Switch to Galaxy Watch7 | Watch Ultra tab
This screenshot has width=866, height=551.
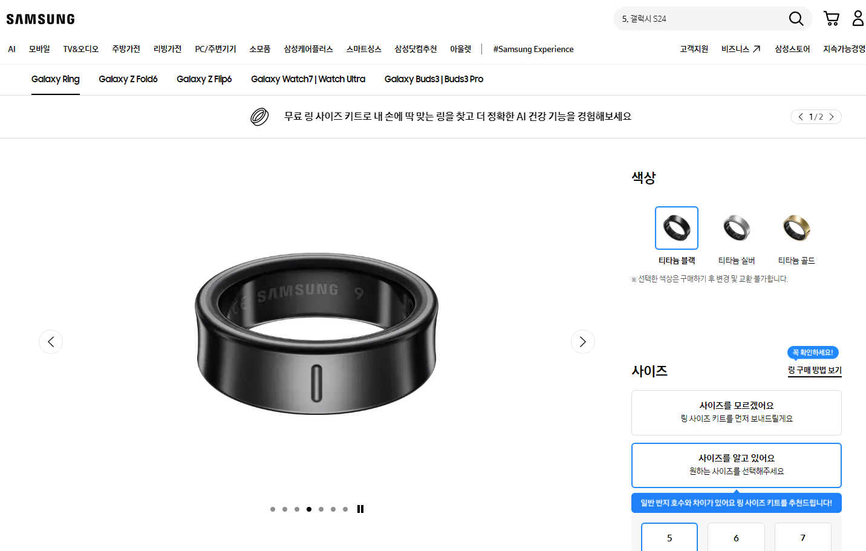point(308,79)
